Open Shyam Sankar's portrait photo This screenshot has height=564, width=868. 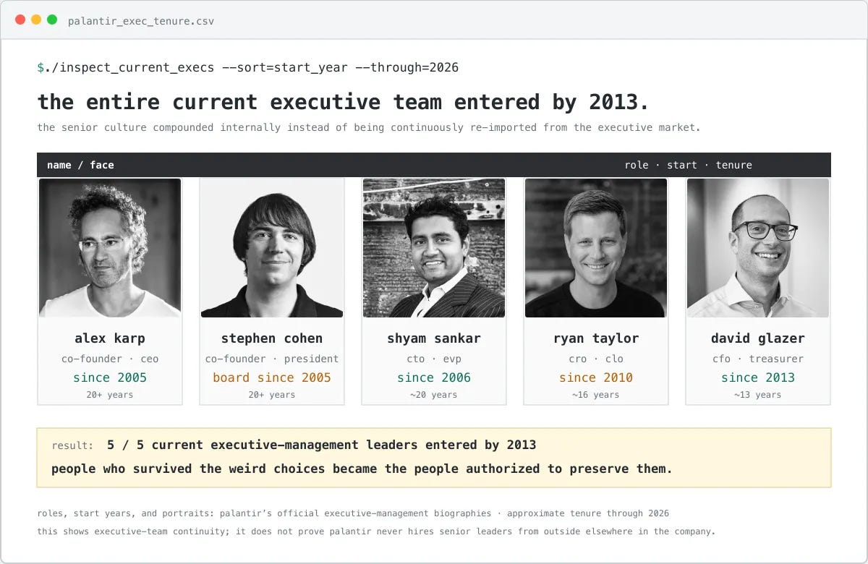(x=434, y=248)
